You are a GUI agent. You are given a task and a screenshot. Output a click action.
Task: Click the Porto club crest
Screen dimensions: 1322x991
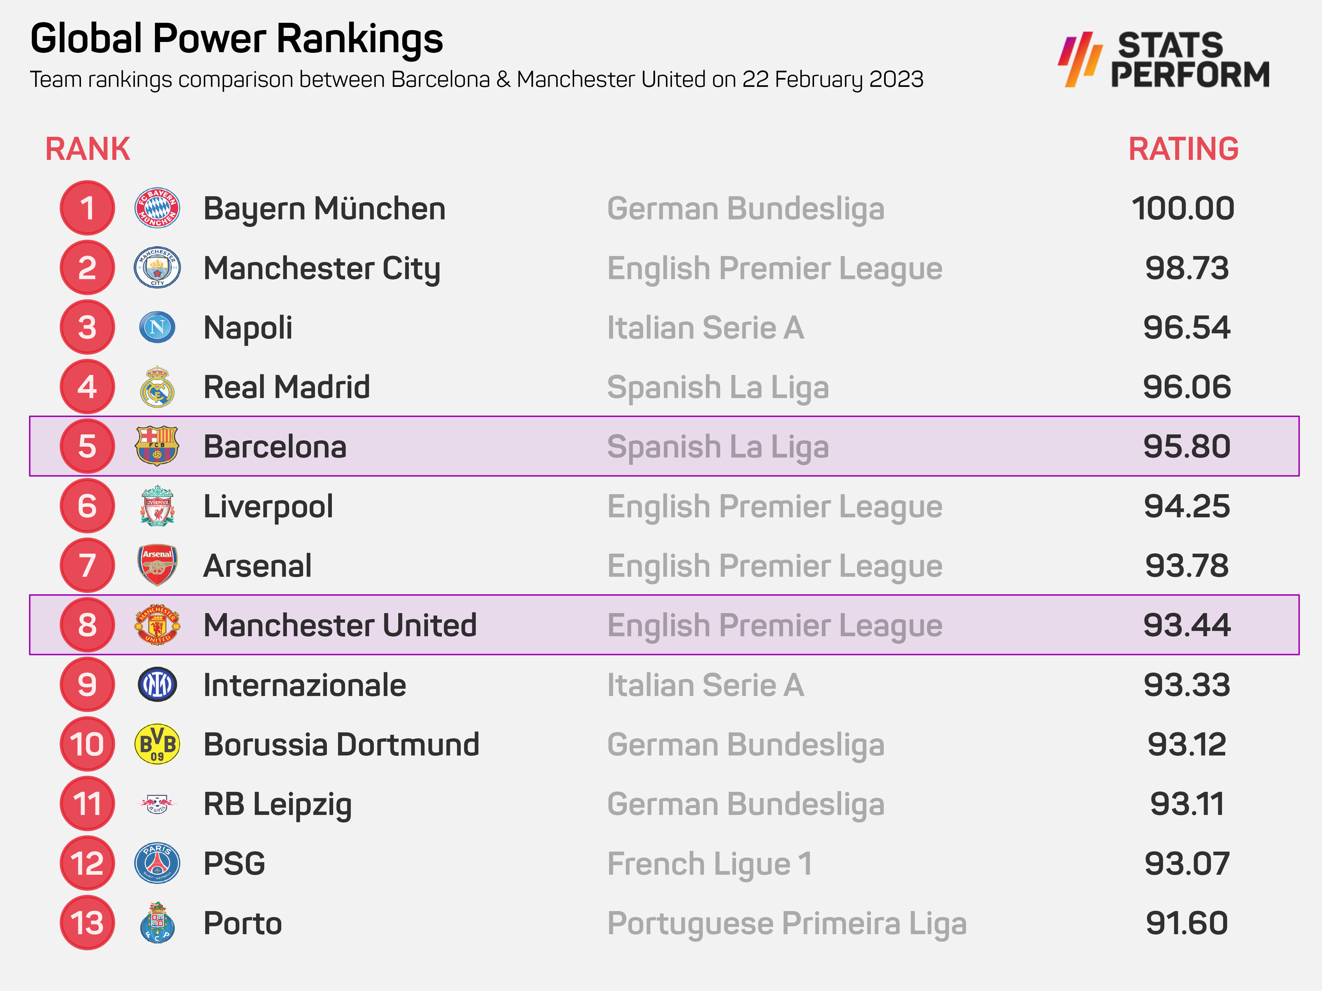(x=157, y=923)
